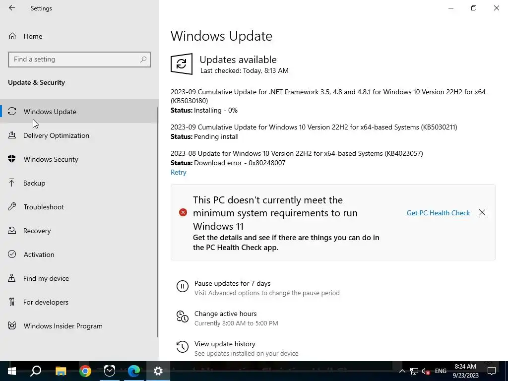The image size is (508, 381).
Task: Click the 'Installing - 0%' status text
Action: point(216,110)
